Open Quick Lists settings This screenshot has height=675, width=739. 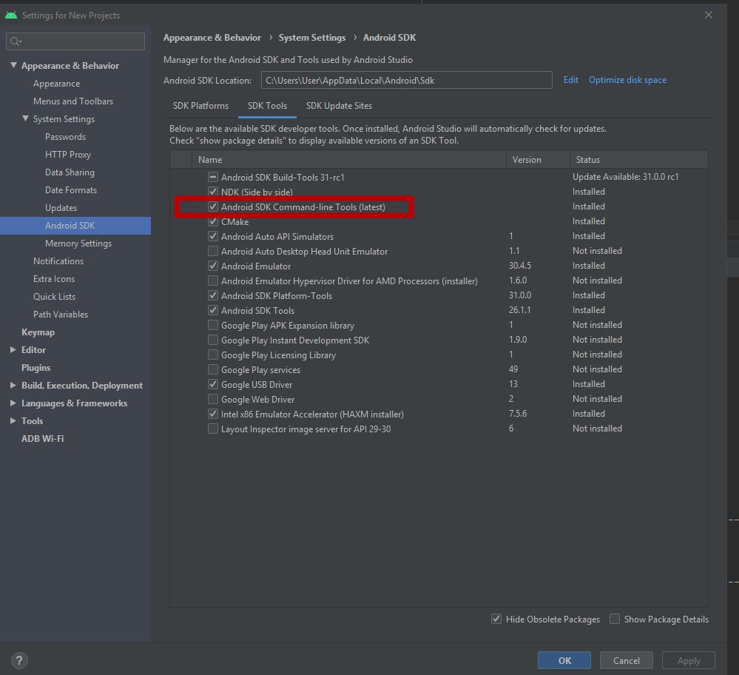[54, 296]
